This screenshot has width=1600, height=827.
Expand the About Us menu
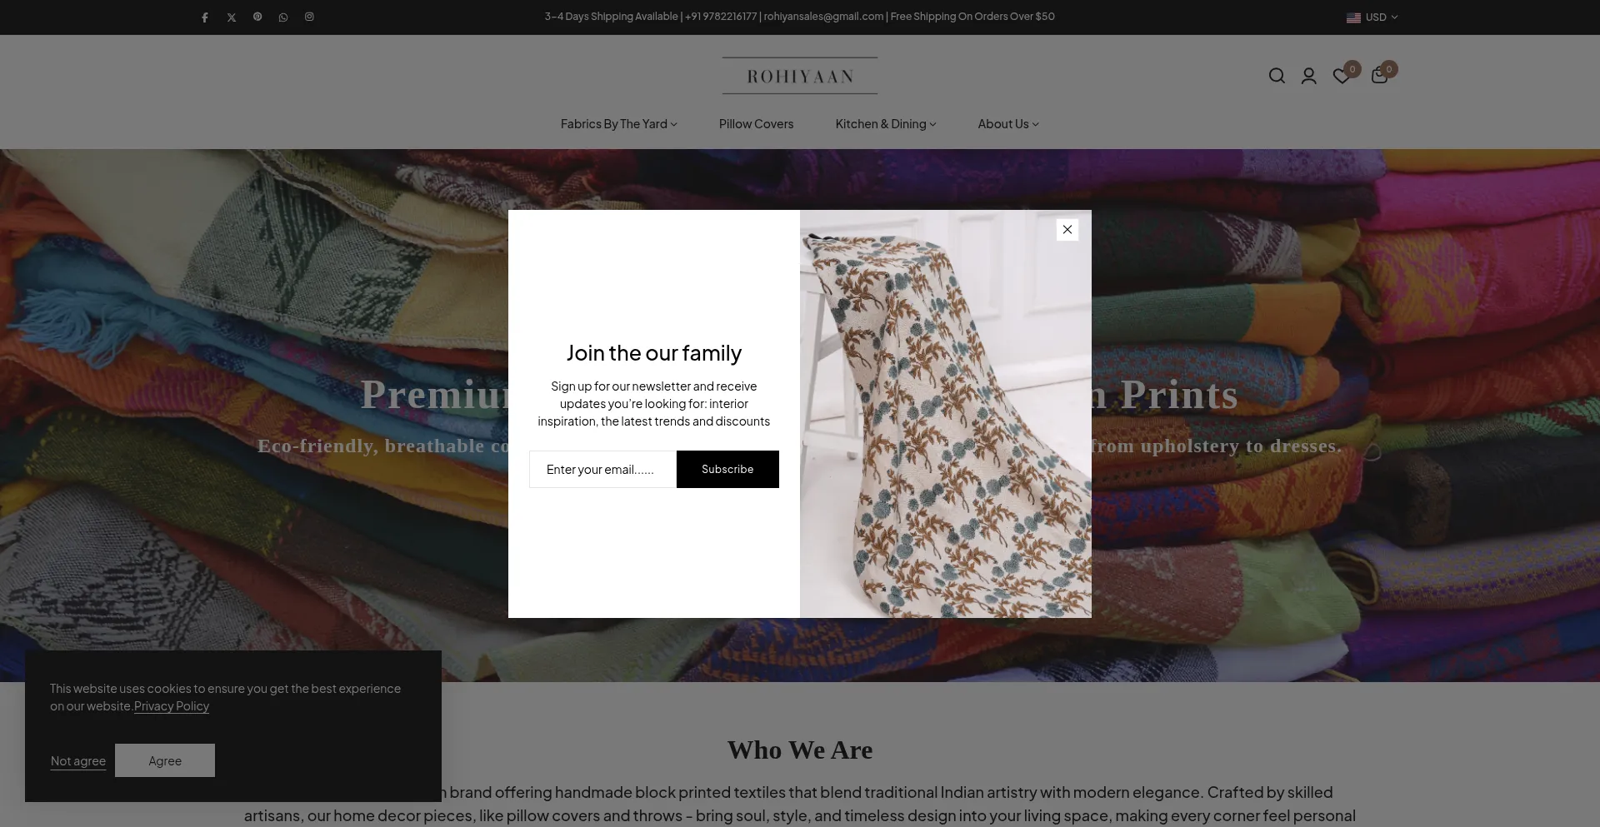point(1008,124)
